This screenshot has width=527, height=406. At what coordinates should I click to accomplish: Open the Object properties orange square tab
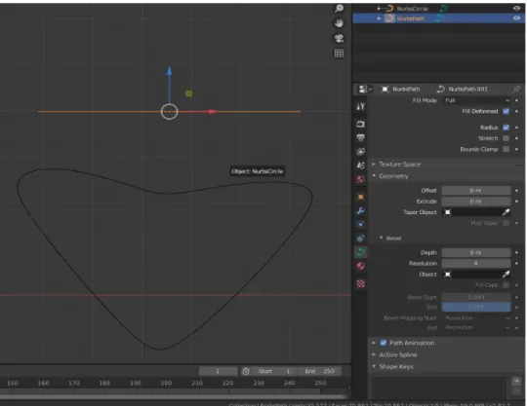point(361,197)
